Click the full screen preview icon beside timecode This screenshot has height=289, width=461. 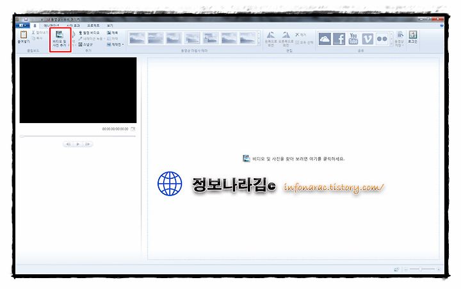133,129
